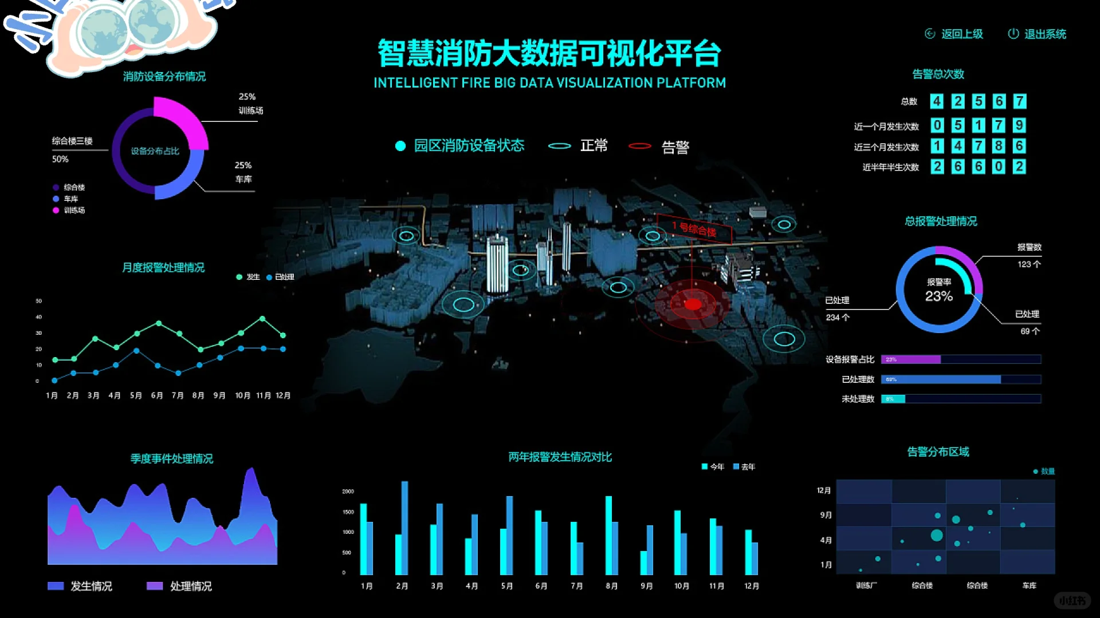Click the cyan dot before 园区消防设备状态

[x=399, y=146]
